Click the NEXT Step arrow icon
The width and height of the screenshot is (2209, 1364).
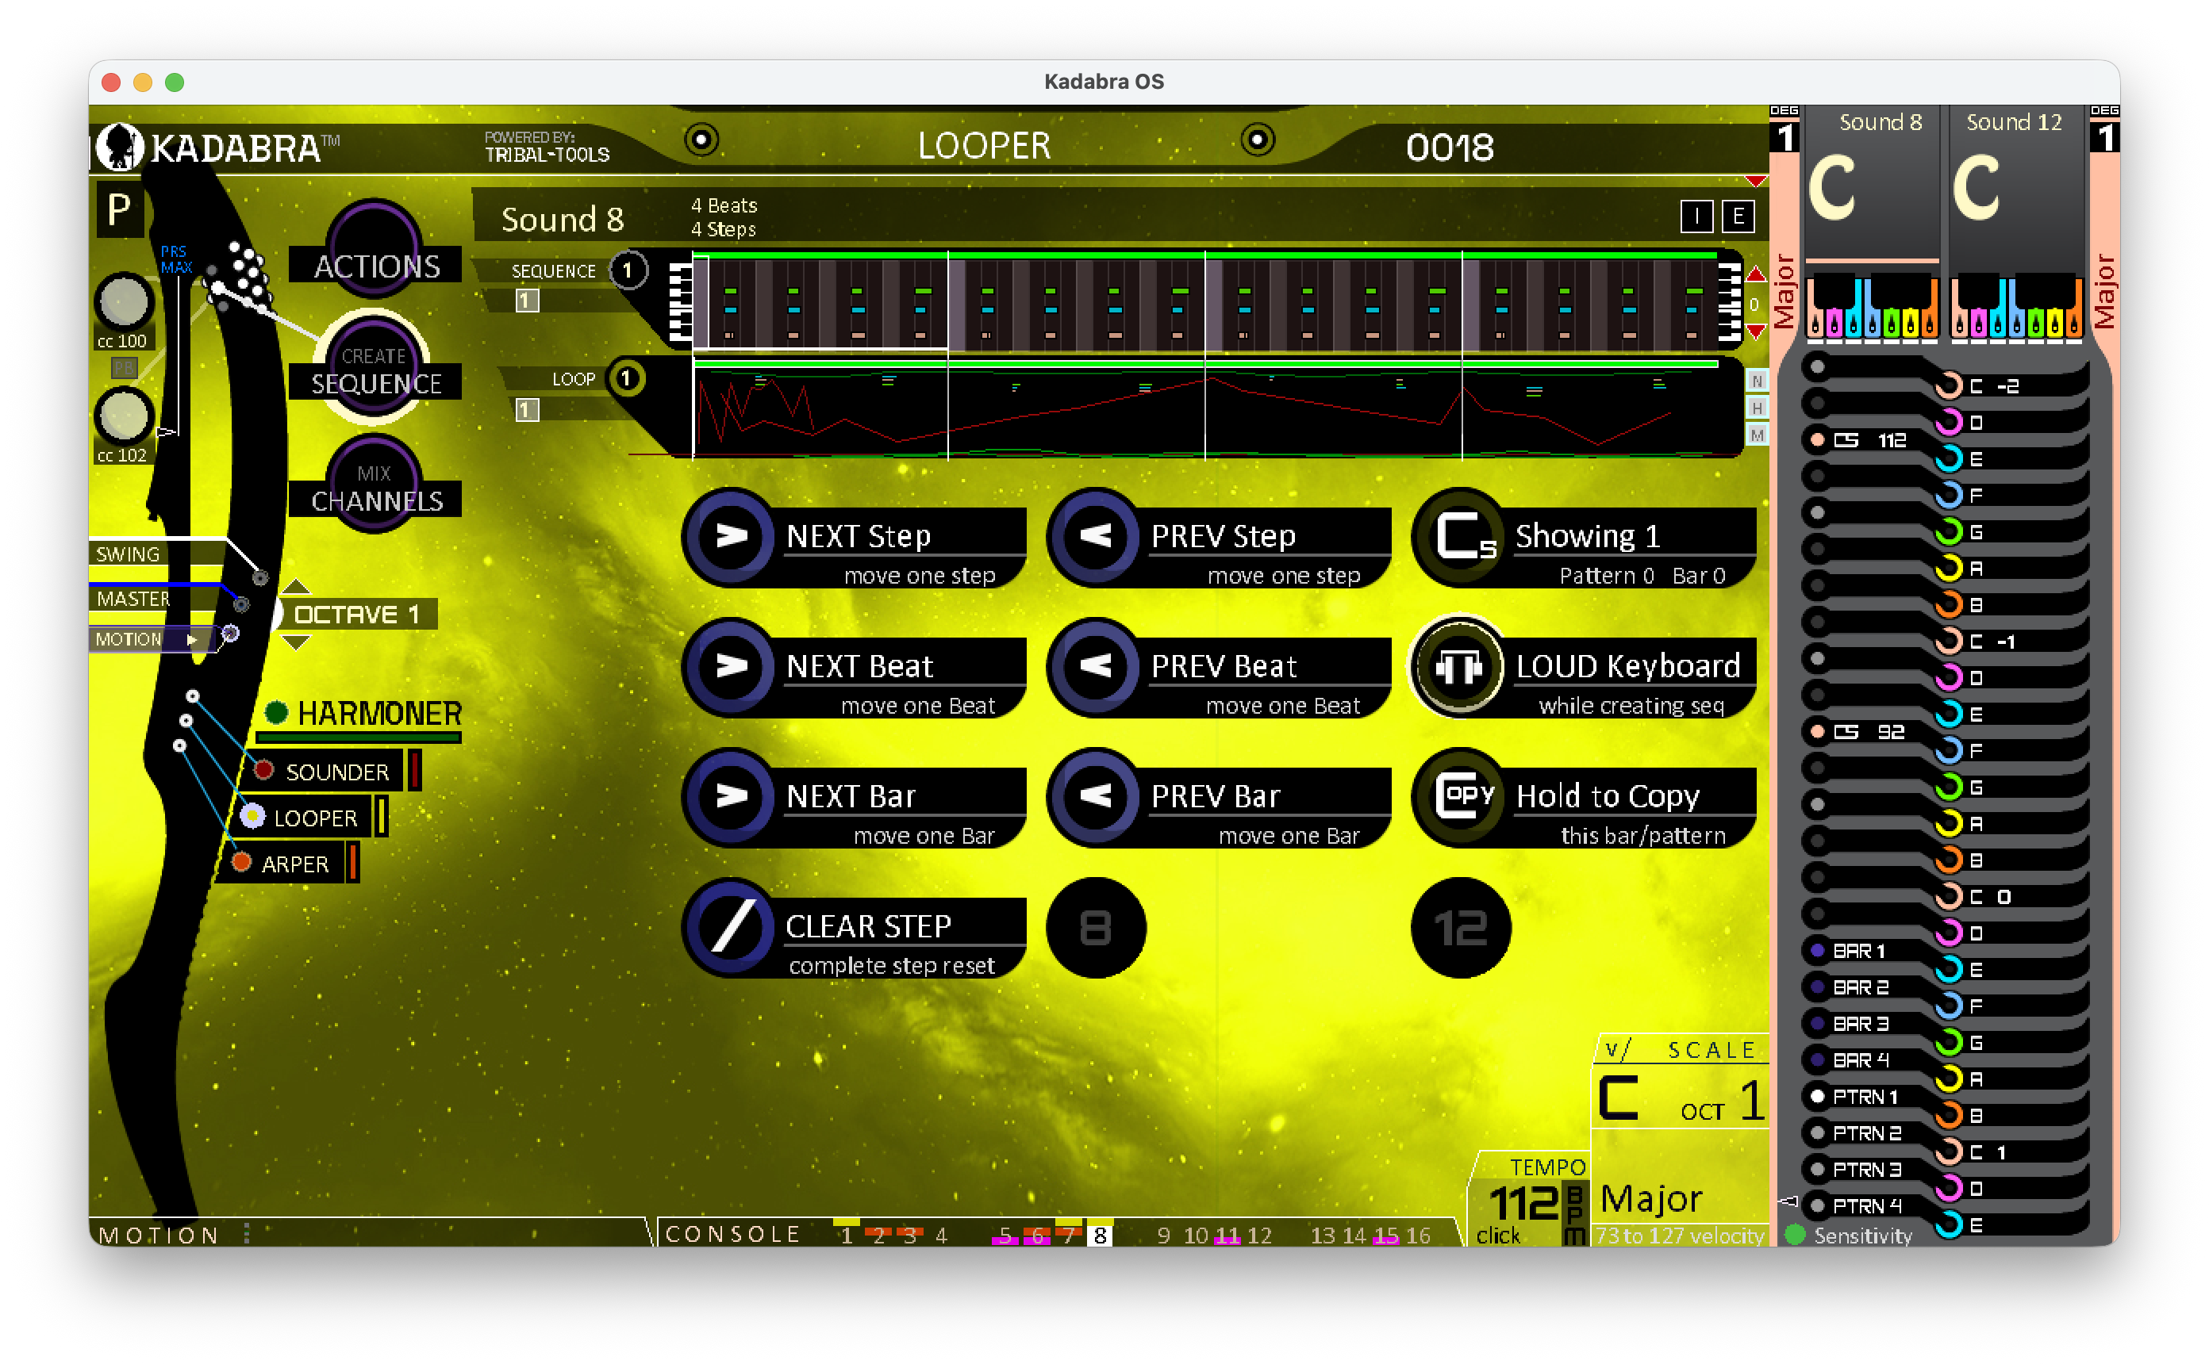(x=730, y=538)
